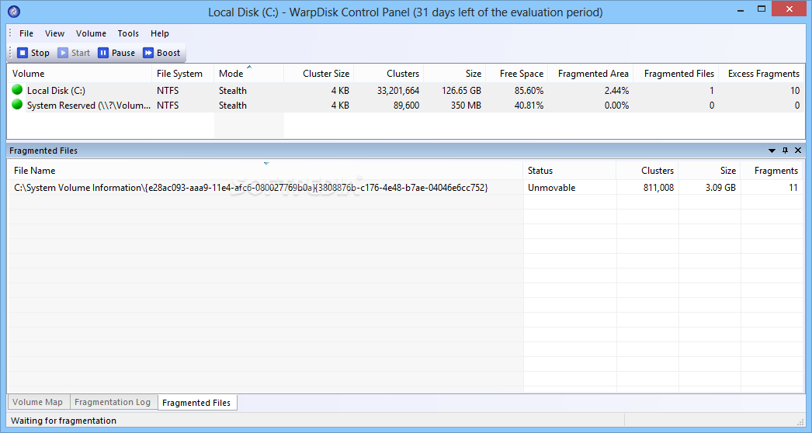Switch to the Volume Map tab
The width and height of the screenshot is (812, 433).
38,402
